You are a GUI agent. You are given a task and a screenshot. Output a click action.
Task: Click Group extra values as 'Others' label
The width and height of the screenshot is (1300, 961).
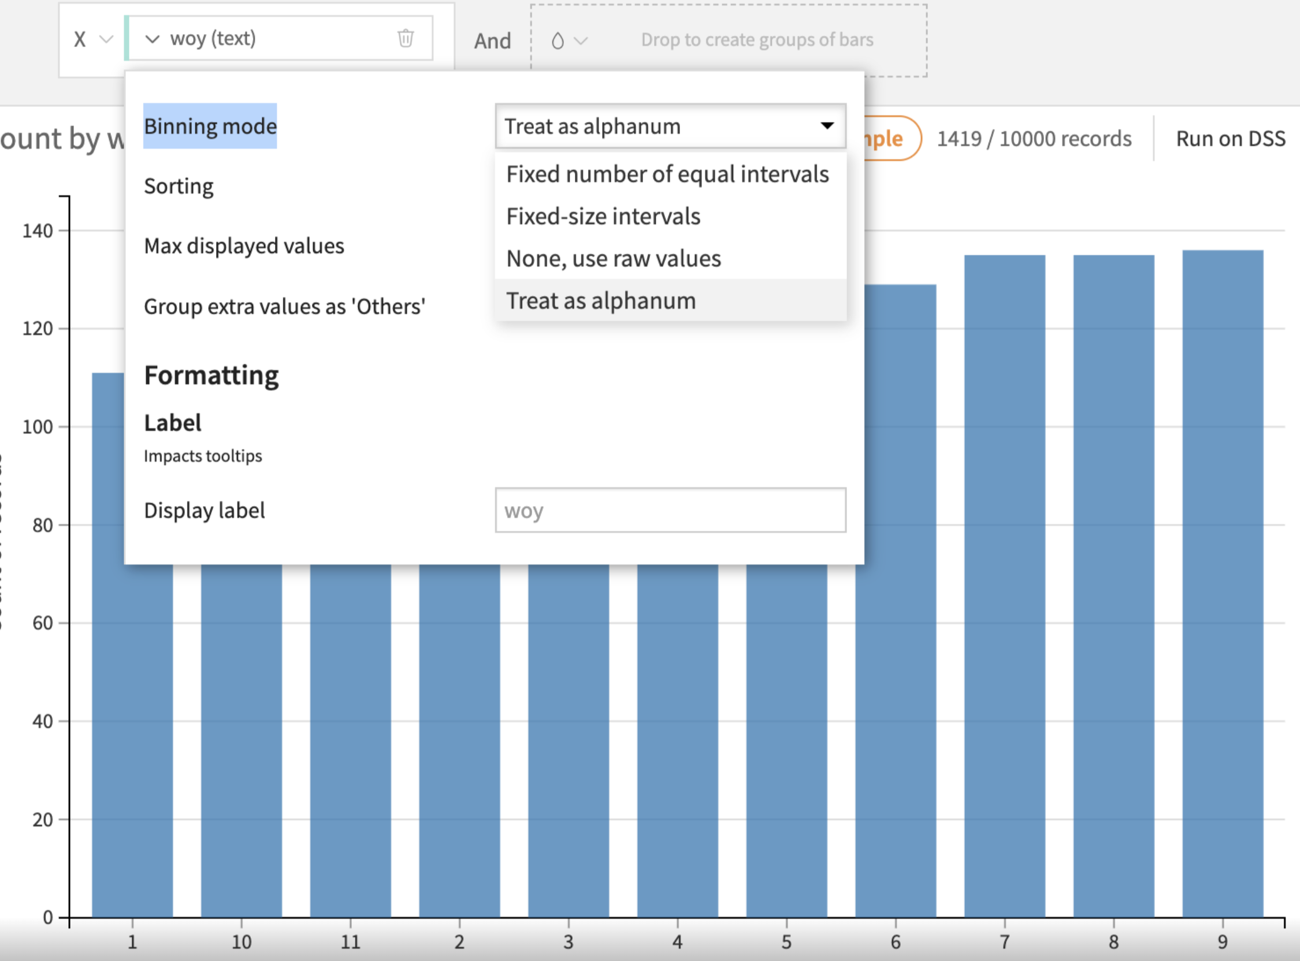pos(284,307)
